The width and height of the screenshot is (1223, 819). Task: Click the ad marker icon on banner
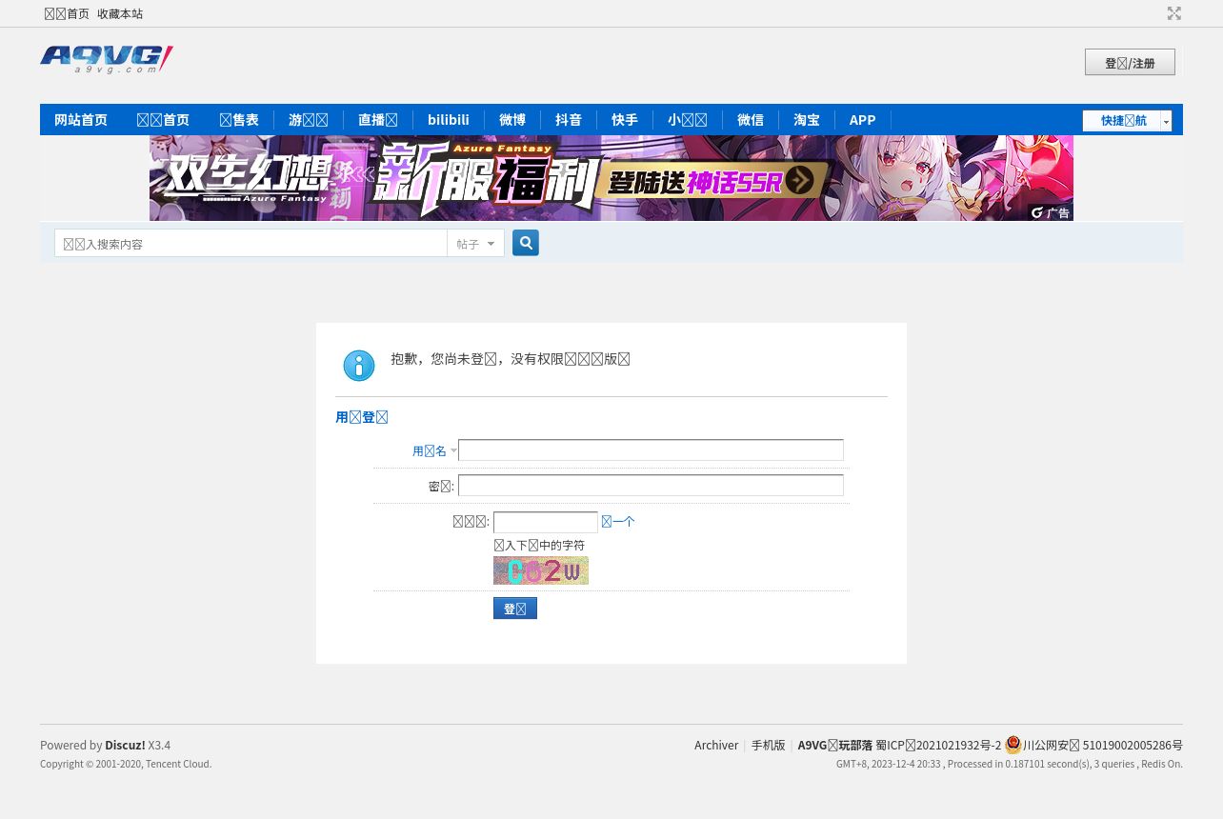coord(1051,212)
